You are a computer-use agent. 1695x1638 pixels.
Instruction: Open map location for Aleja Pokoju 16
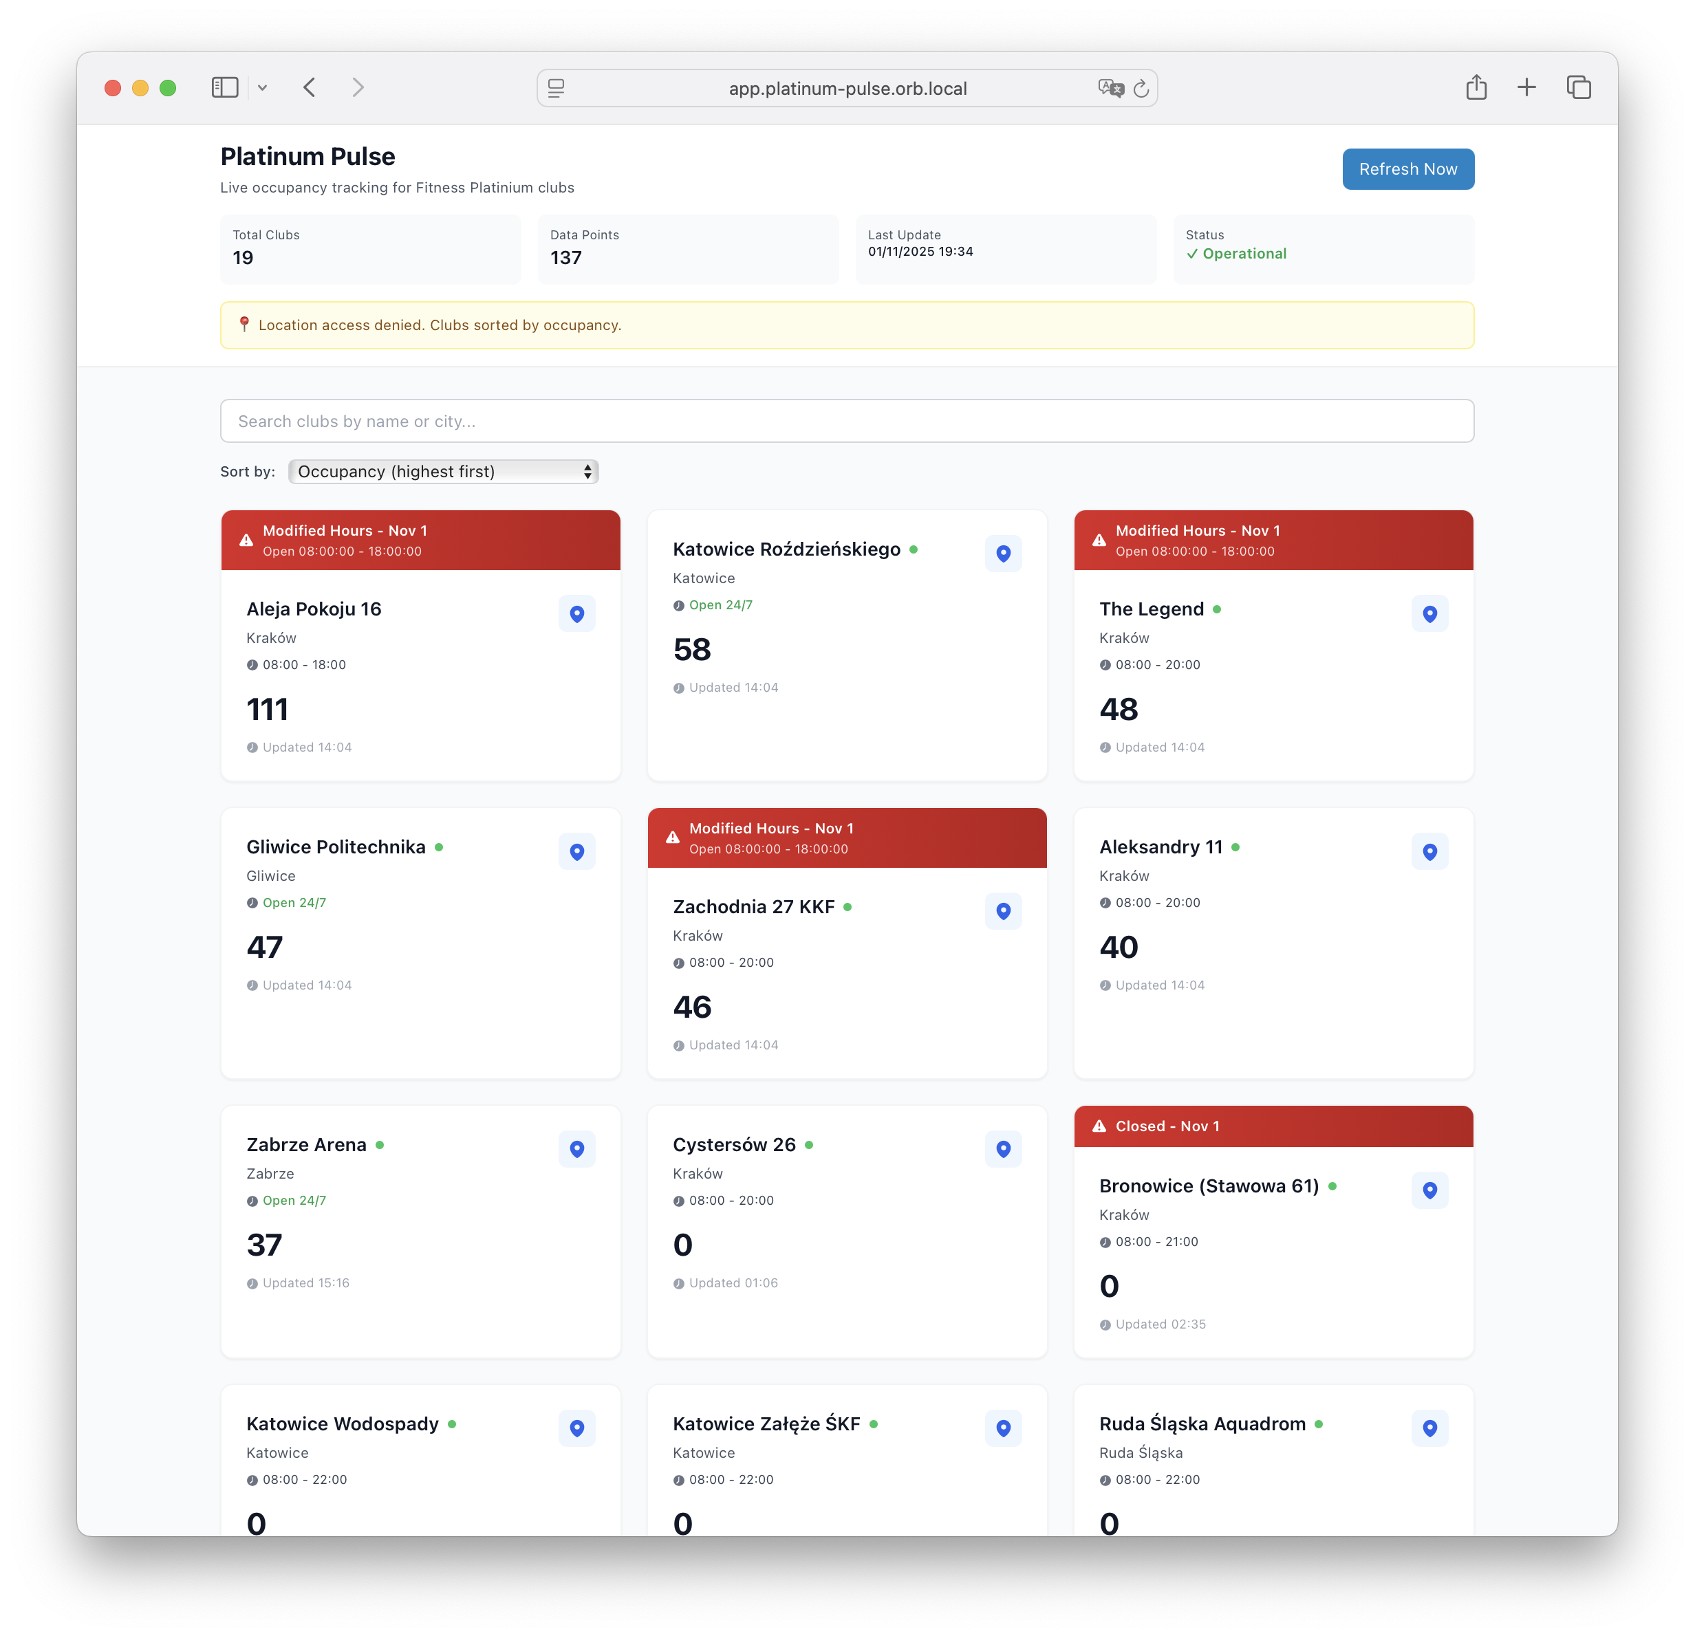pyautogui.click(x=576, y=613)
